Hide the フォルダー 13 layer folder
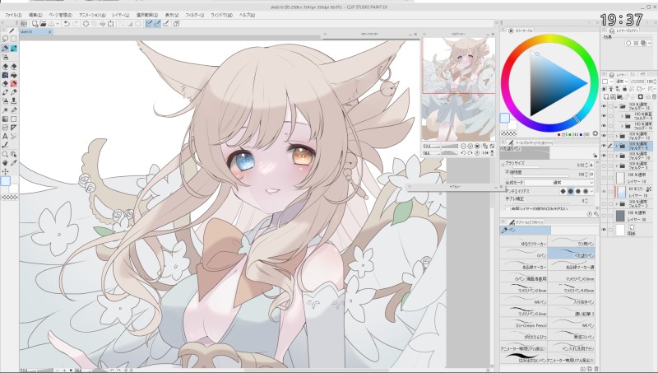 click(604, 136)
